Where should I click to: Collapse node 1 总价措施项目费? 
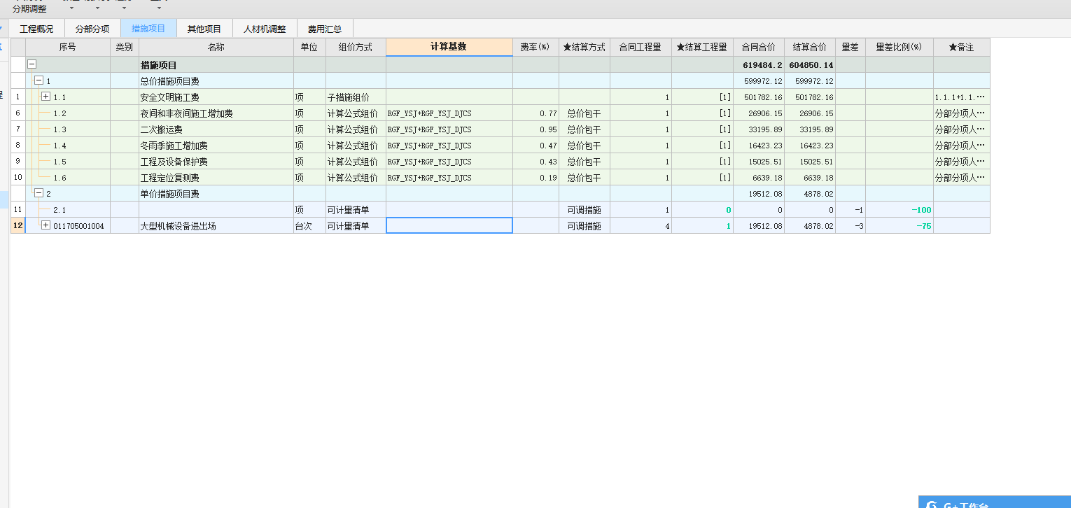click(x=39, y=80)
